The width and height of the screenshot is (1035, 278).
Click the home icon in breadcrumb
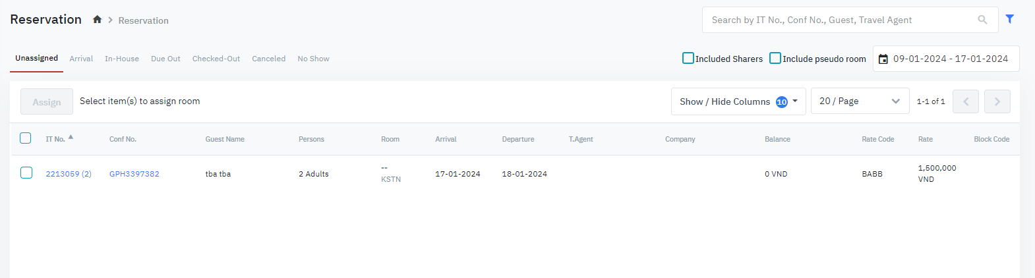tap(97, 20)
